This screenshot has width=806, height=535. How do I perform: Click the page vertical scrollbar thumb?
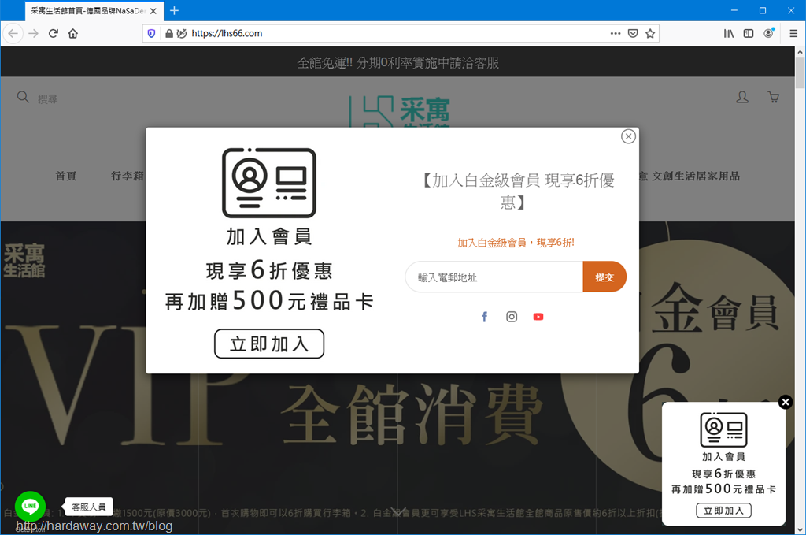800,73
